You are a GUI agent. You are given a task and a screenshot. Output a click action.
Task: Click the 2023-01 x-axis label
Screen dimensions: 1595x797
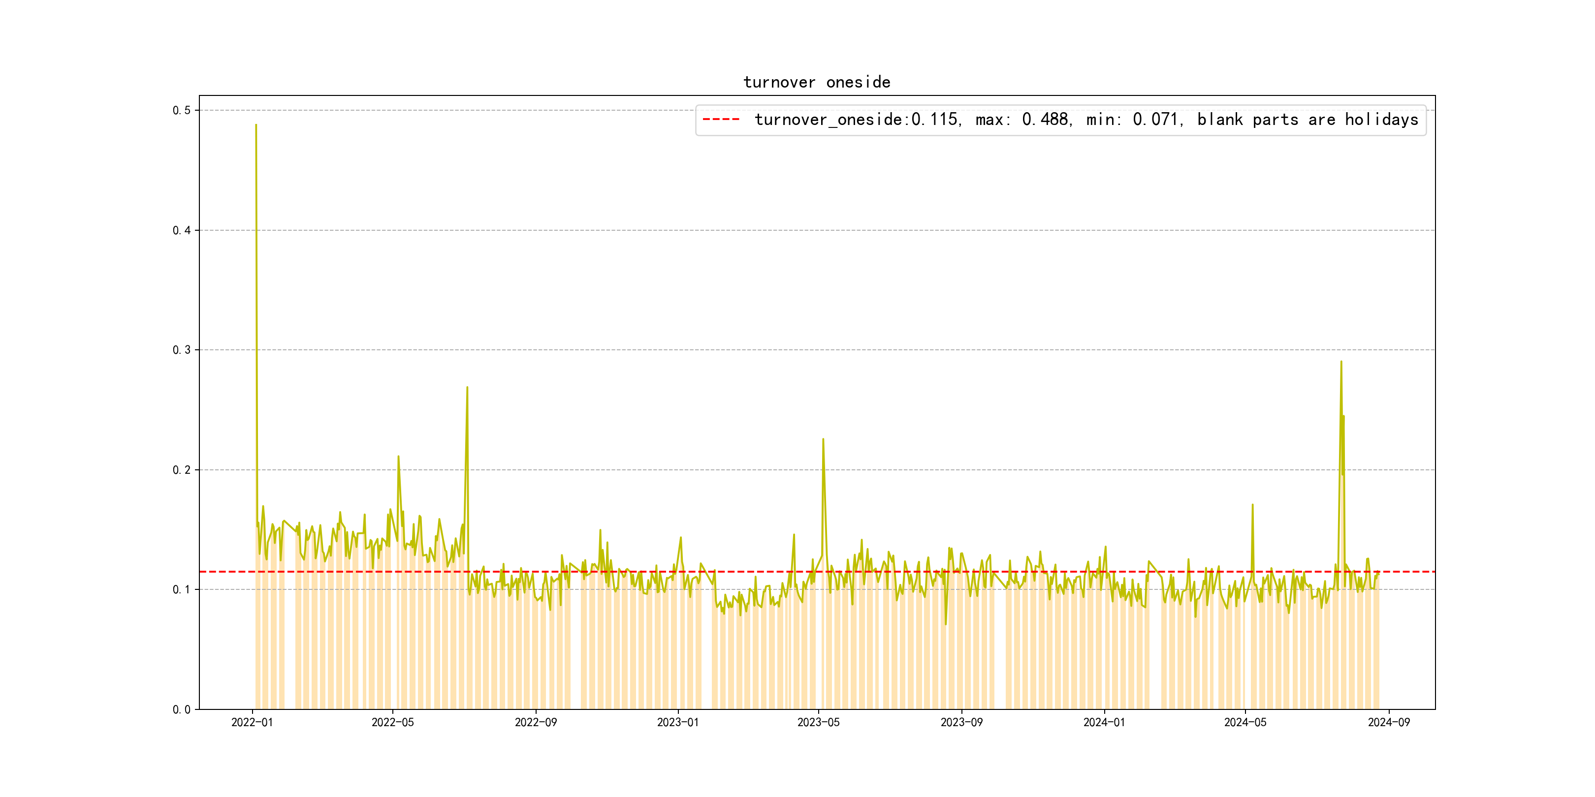(x=677, y=722)
